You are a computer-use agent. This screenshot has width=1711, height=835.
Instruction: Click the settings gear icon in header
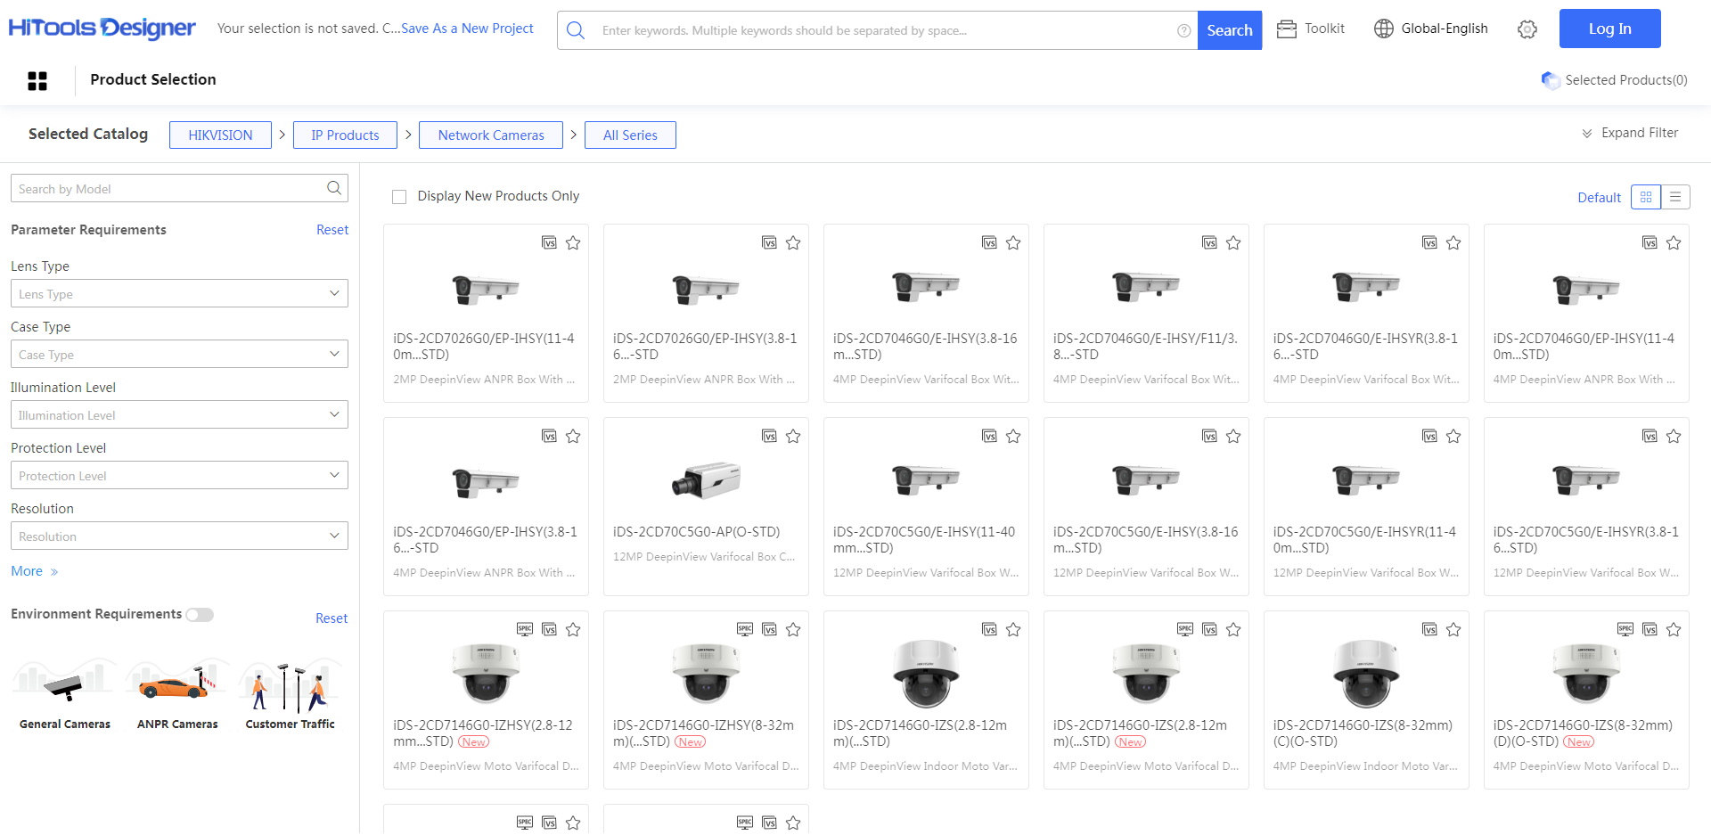click(x=1527, y=29)
